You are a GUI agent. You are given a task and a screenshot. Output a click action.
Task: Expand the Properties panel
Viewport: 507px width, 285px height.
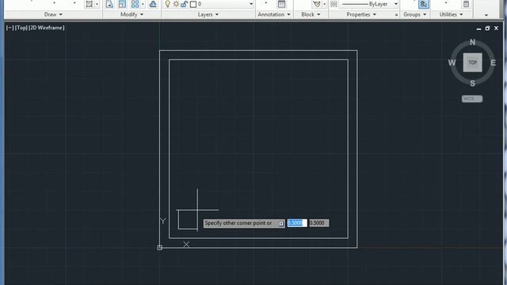click(361, 14)
